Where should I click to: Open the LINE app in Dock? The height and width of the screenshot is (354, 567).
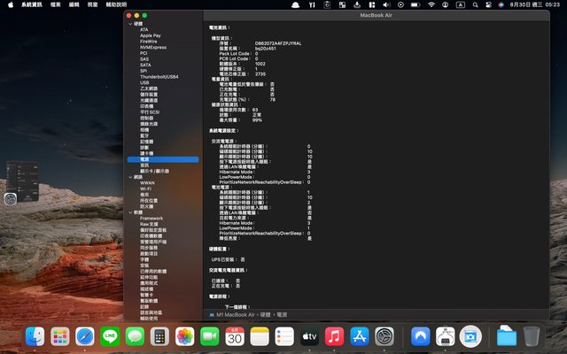110,336
